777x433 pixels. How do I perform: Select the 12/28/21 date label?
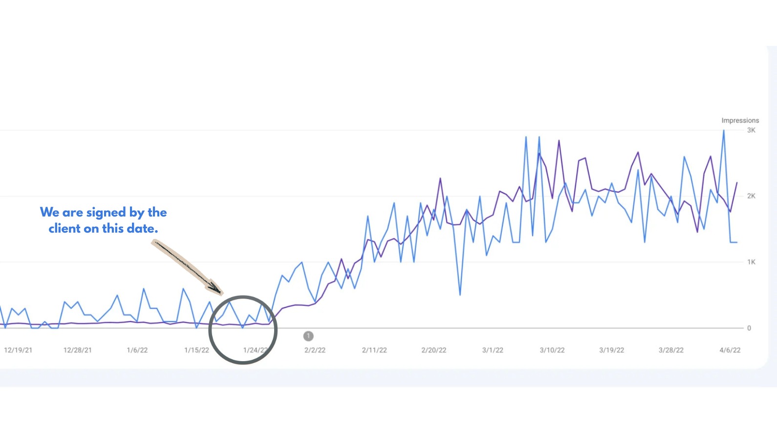[x=78, y=350]
